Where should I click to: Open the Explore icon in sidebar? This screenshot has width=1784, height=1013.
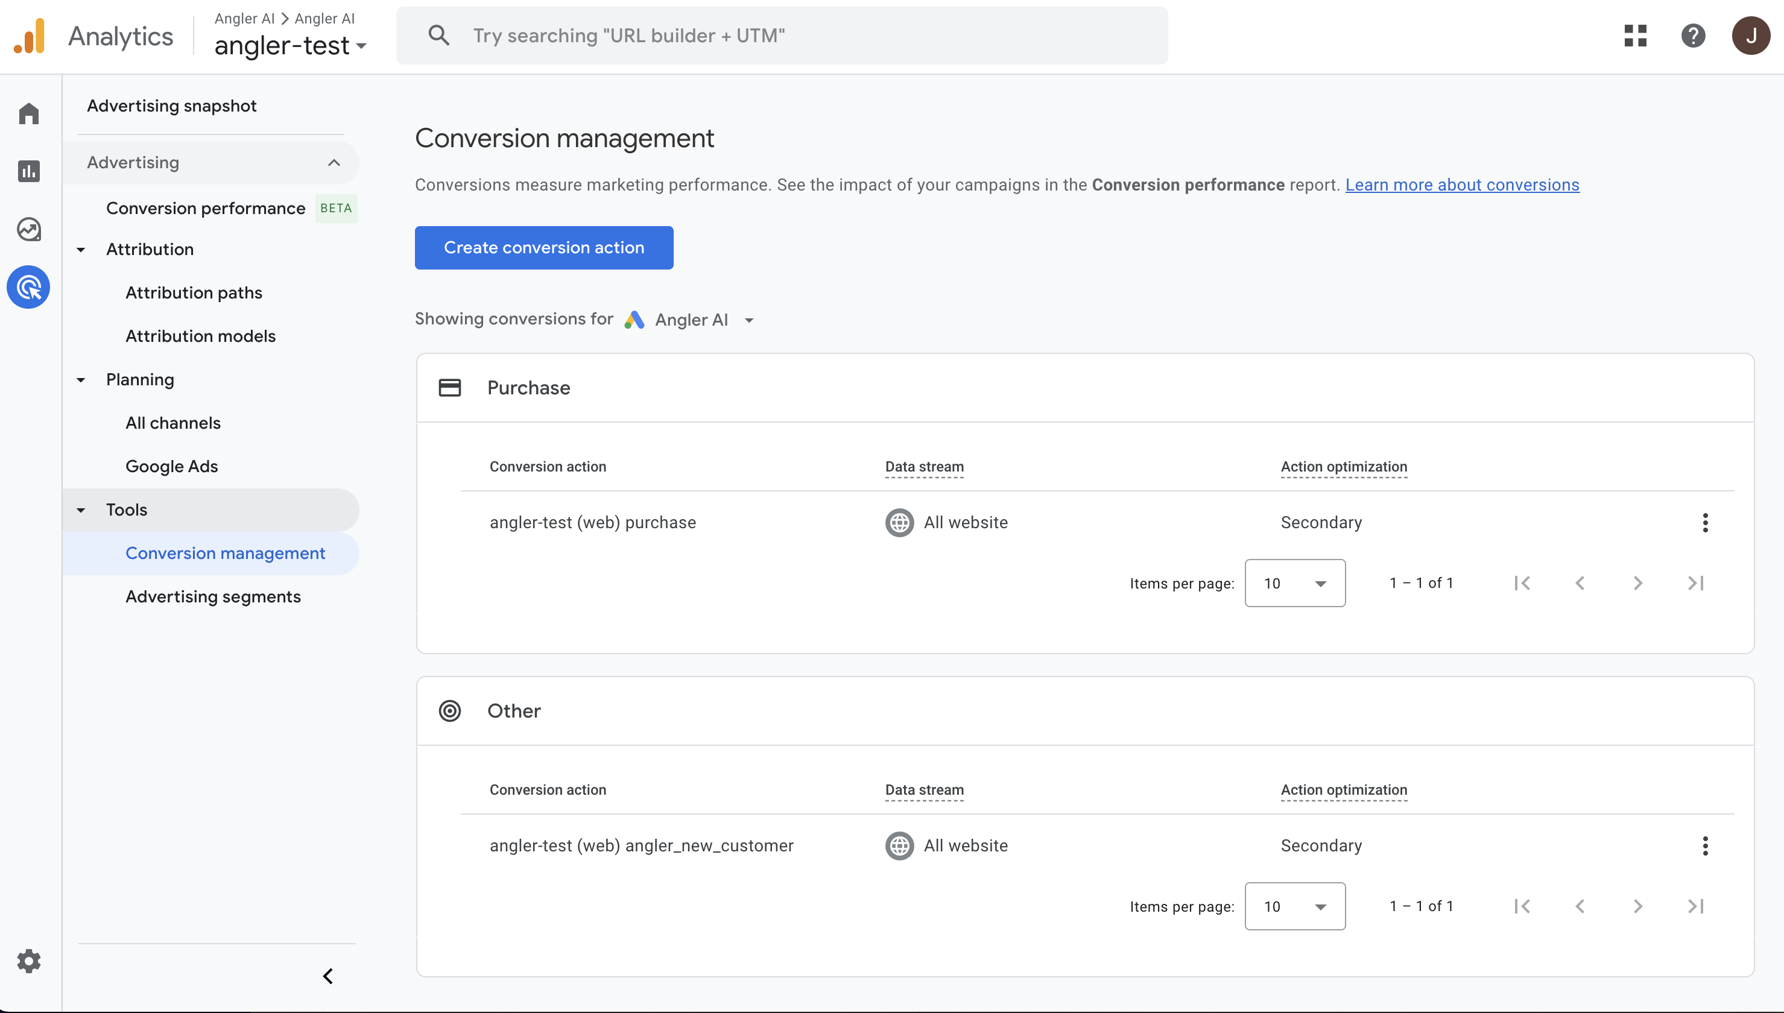(28, 229)
